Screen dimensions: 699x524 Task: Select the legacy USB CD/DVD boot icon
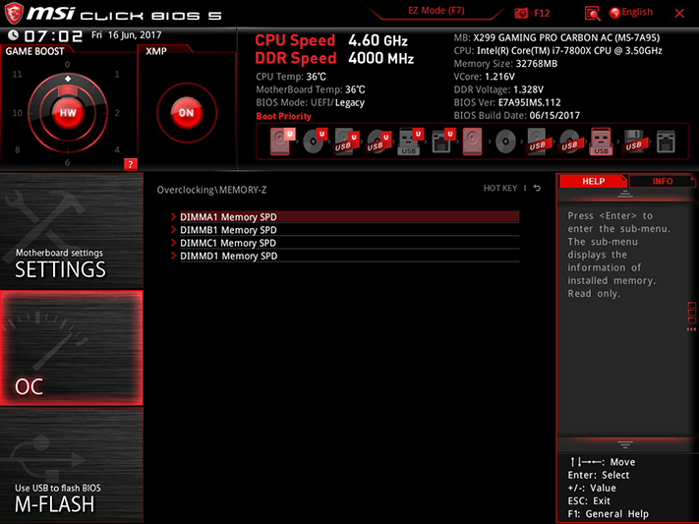(569, 142)
